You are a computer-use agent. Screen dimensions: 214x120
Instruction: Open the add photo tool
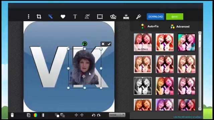(x=113, y=17)
